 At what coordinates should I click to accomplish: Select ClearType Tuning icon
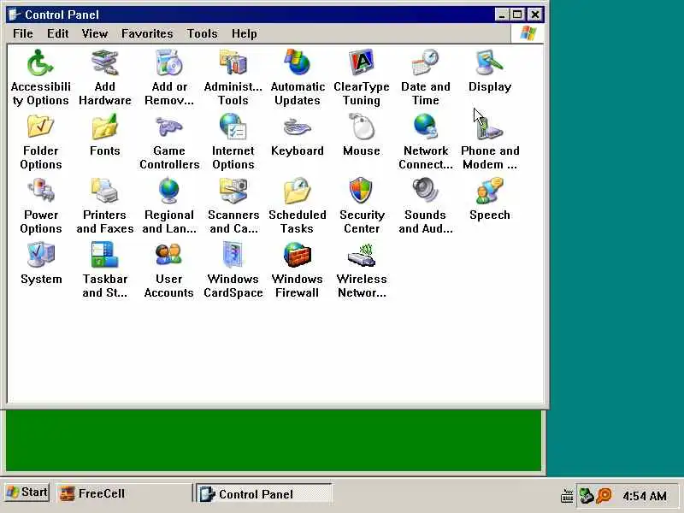[x=361, y=62]
